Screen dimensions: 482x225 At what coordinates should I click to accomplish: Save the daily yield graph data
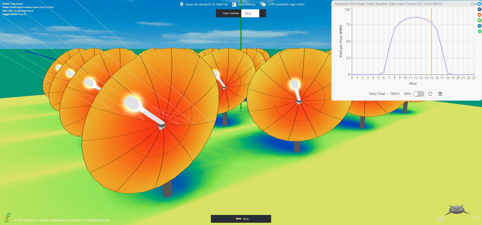coord(440,94)
